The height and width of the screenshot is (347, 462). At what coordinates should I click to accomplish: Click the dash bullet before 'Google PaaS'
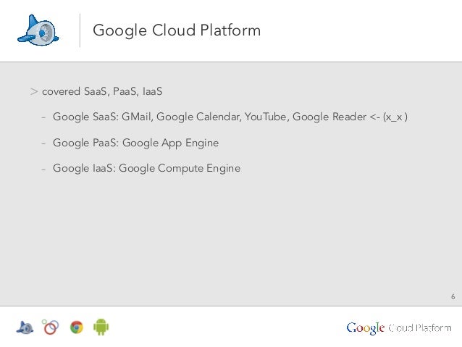coord(43,143)
